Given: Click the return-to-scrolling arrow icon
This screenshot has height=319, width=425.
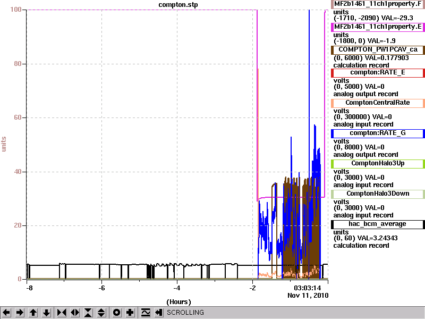Looking at the screenshot, I should pos(159,313).
